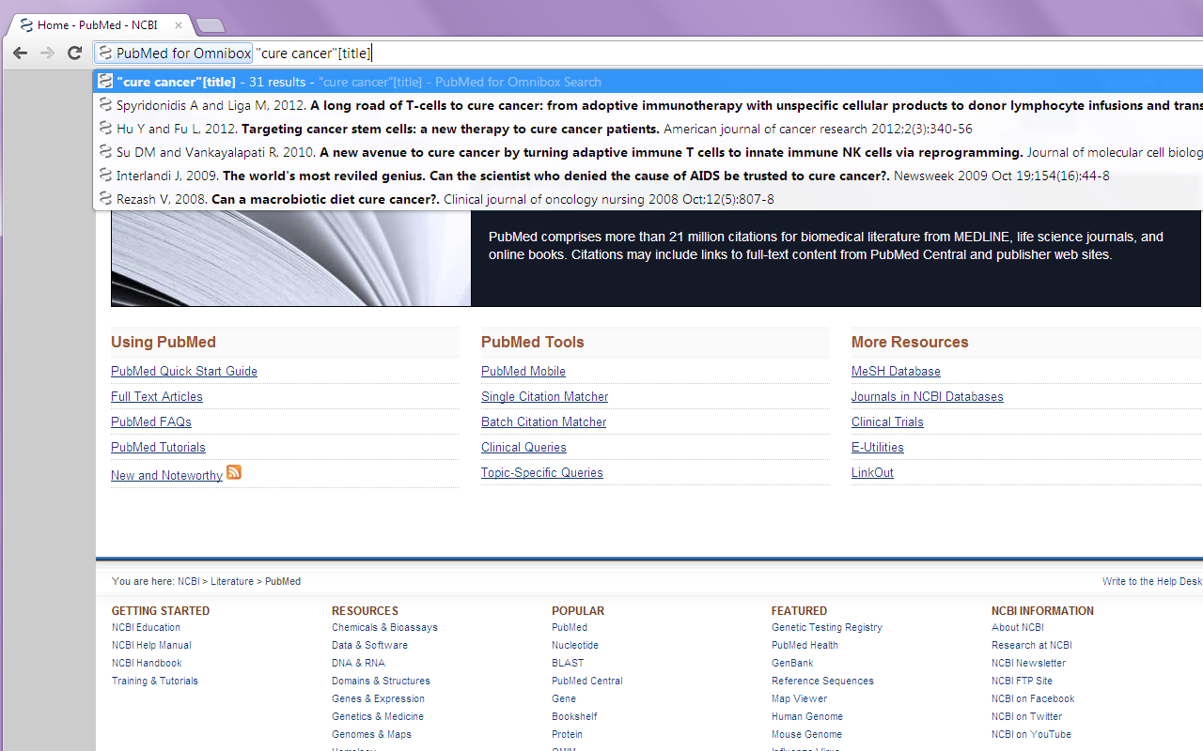
Task: Open MeSH Database link
Action: (x=896, y=371)
